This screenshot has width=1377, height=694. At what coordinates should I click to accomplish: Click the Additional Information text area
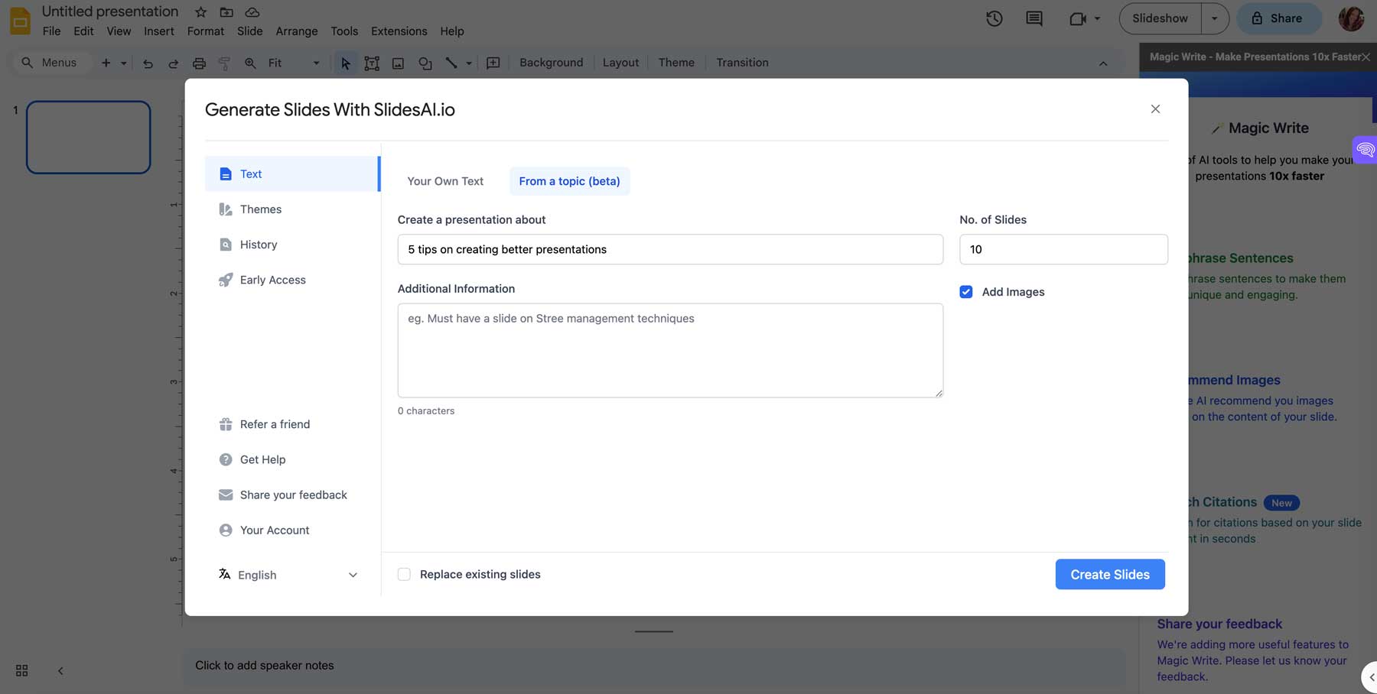(x=669, y=350)
